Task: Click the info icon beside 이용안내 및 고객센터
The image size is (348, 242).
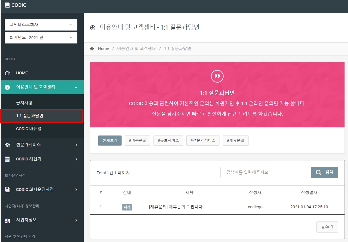Action: [7, 87]
